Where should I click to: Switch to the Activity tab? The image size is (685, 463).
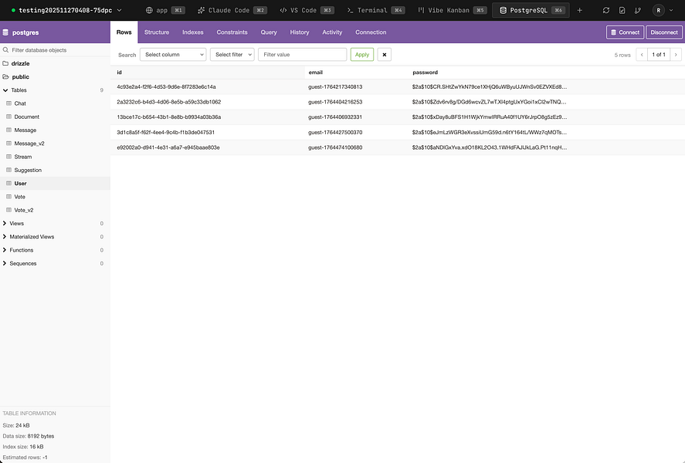pyautogui.click(x=332, y=32)
